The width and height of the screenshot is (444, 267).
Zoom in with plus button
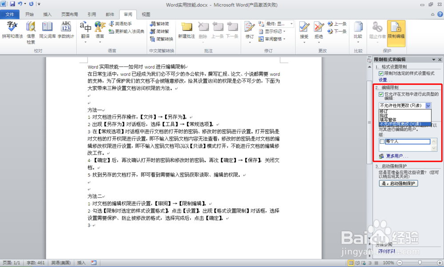click(x=440, y=263)
